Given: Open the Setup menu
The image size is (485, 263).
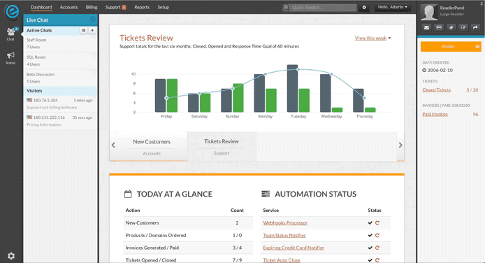Looking at the screenshot, I should 163,7.
